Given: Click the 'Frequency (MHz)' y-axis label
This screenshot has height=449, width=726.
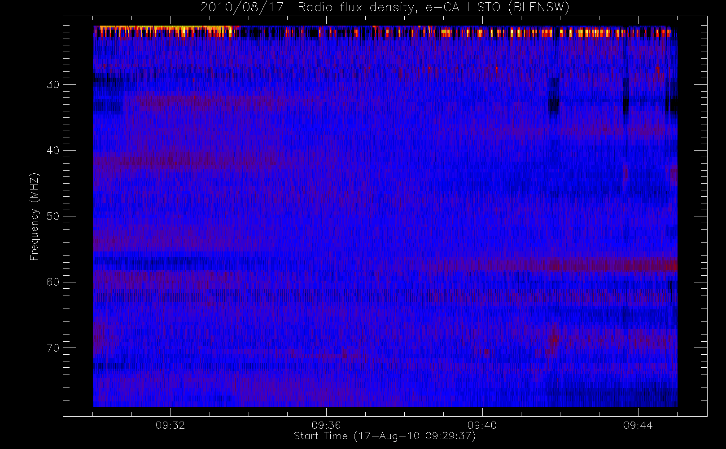Looking at the screenshot, I should (34, 216).
